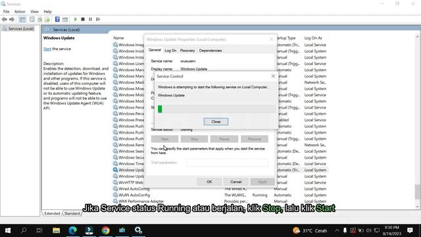Viewport: 421px width, 237px height.
Task: Switch to the Log On tab
Action: click(170, 51)
